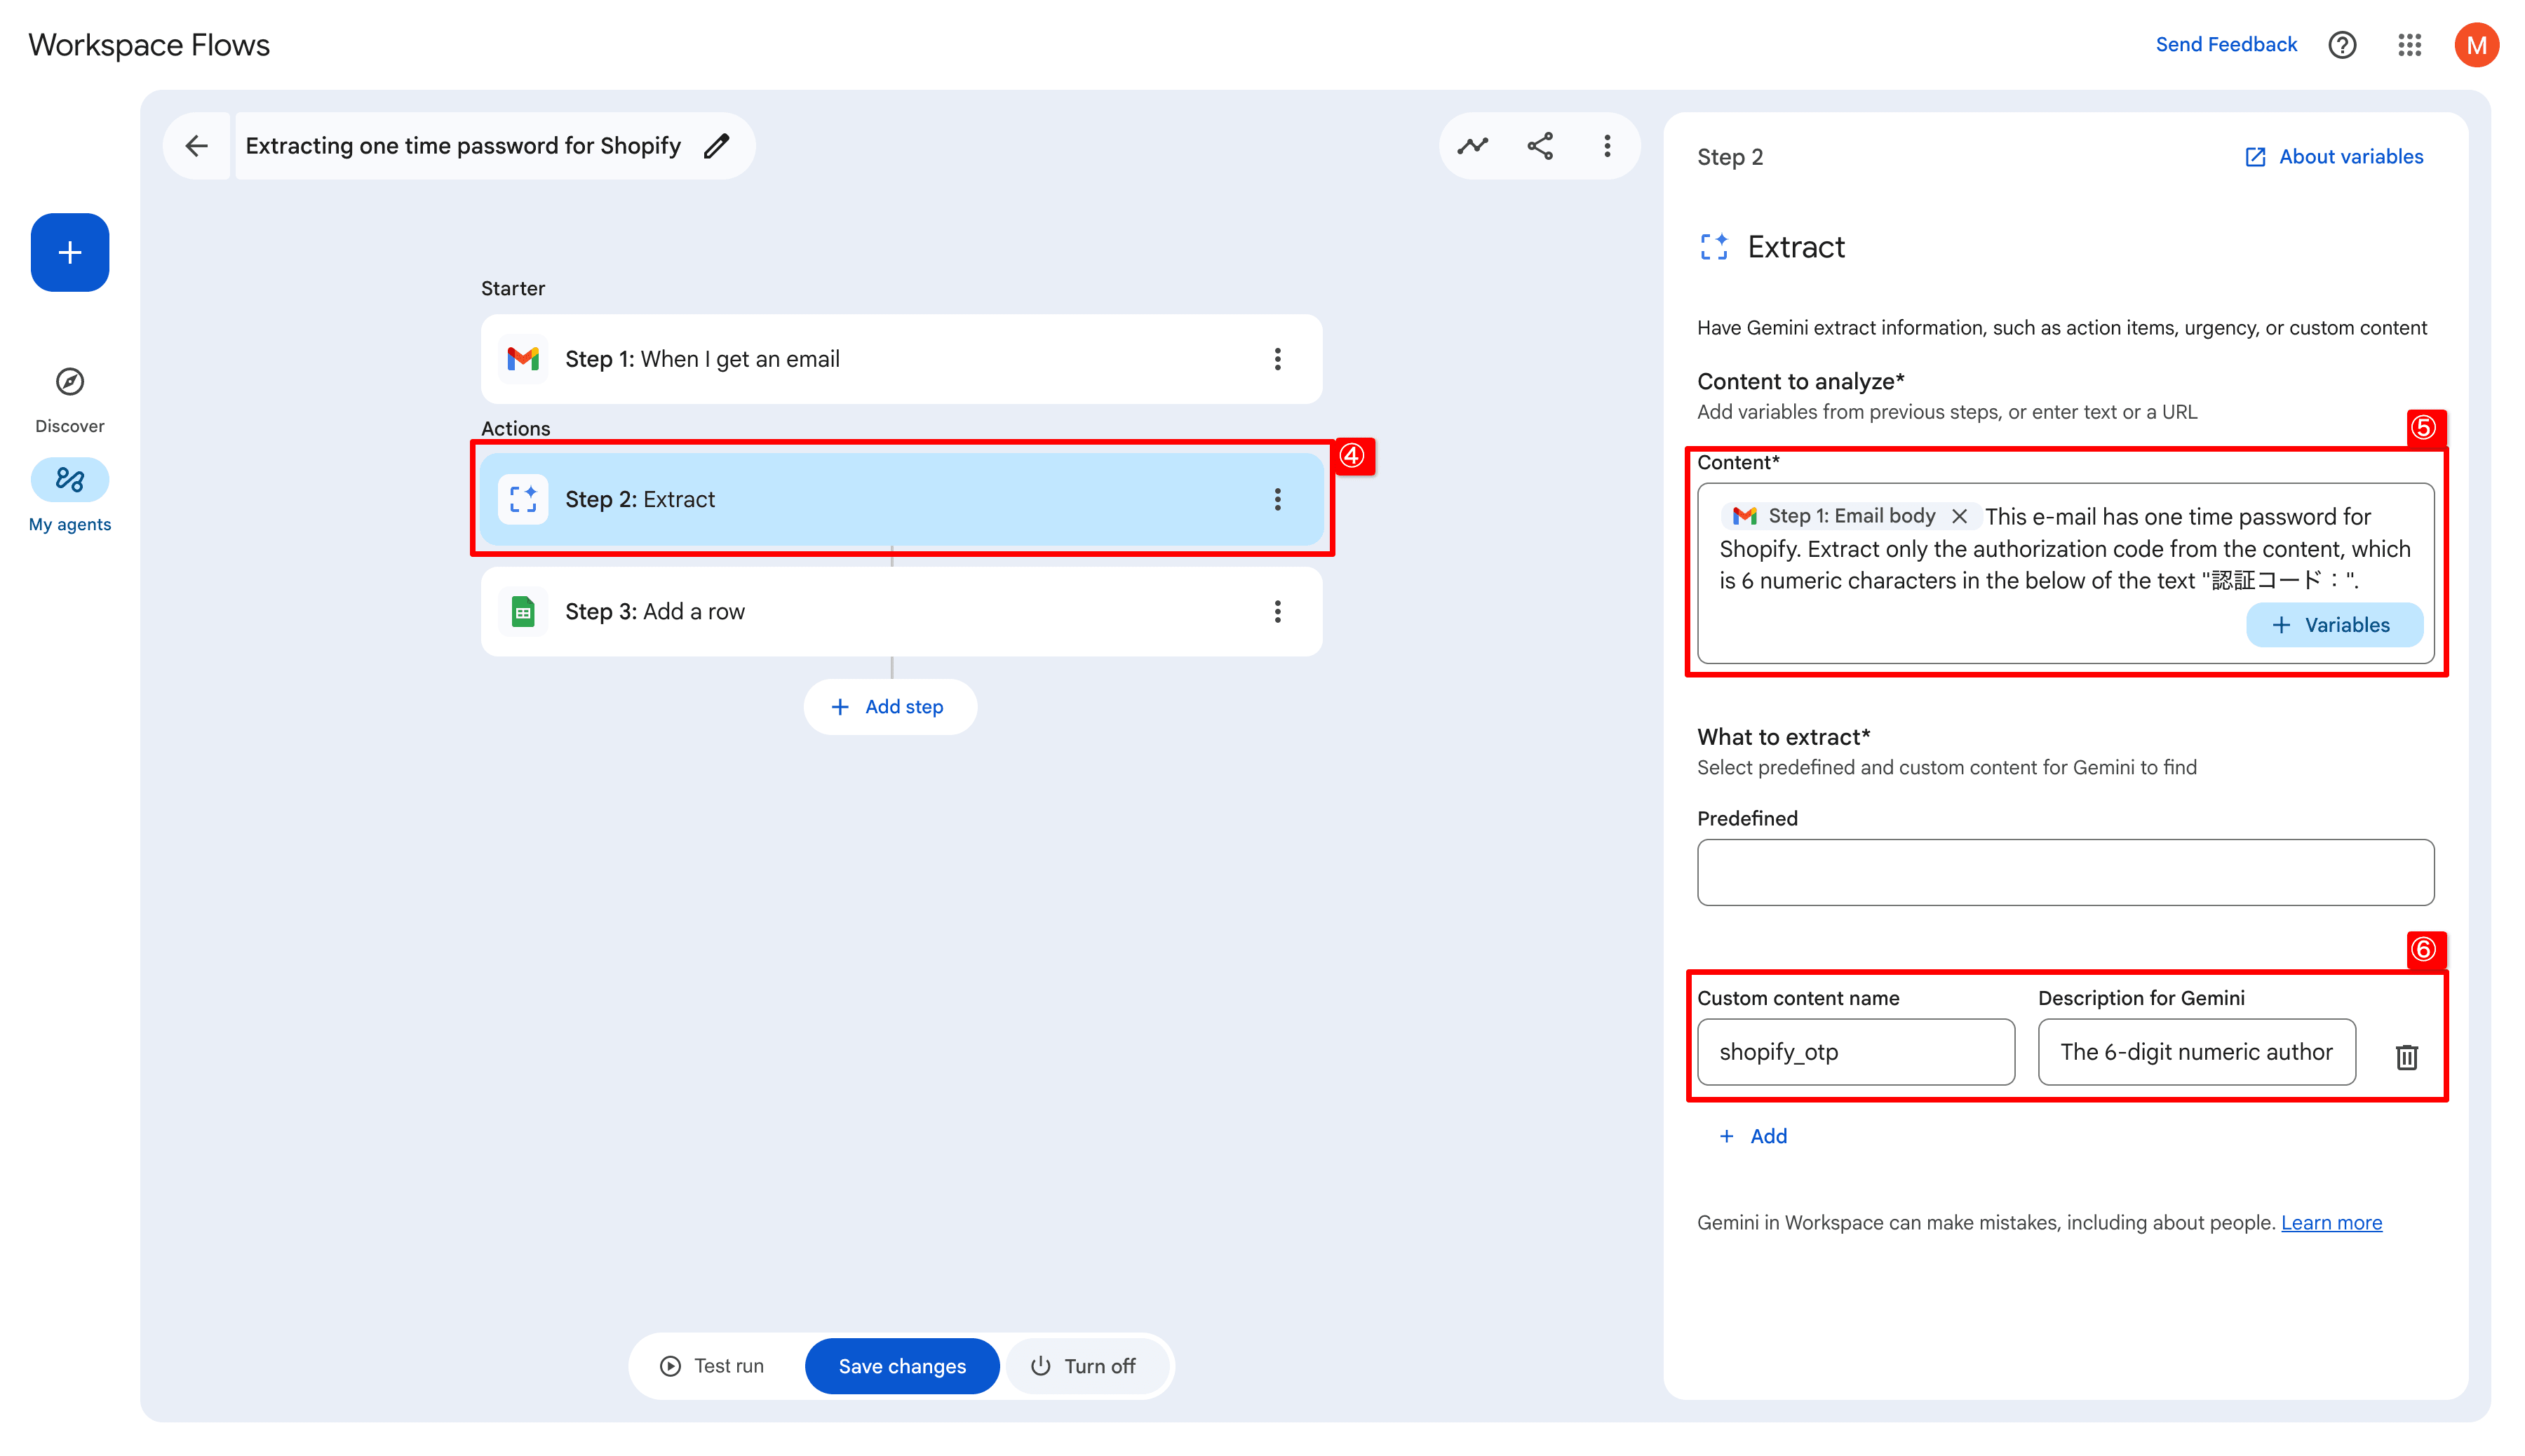Click the Save changes button

click(901, 1366)
